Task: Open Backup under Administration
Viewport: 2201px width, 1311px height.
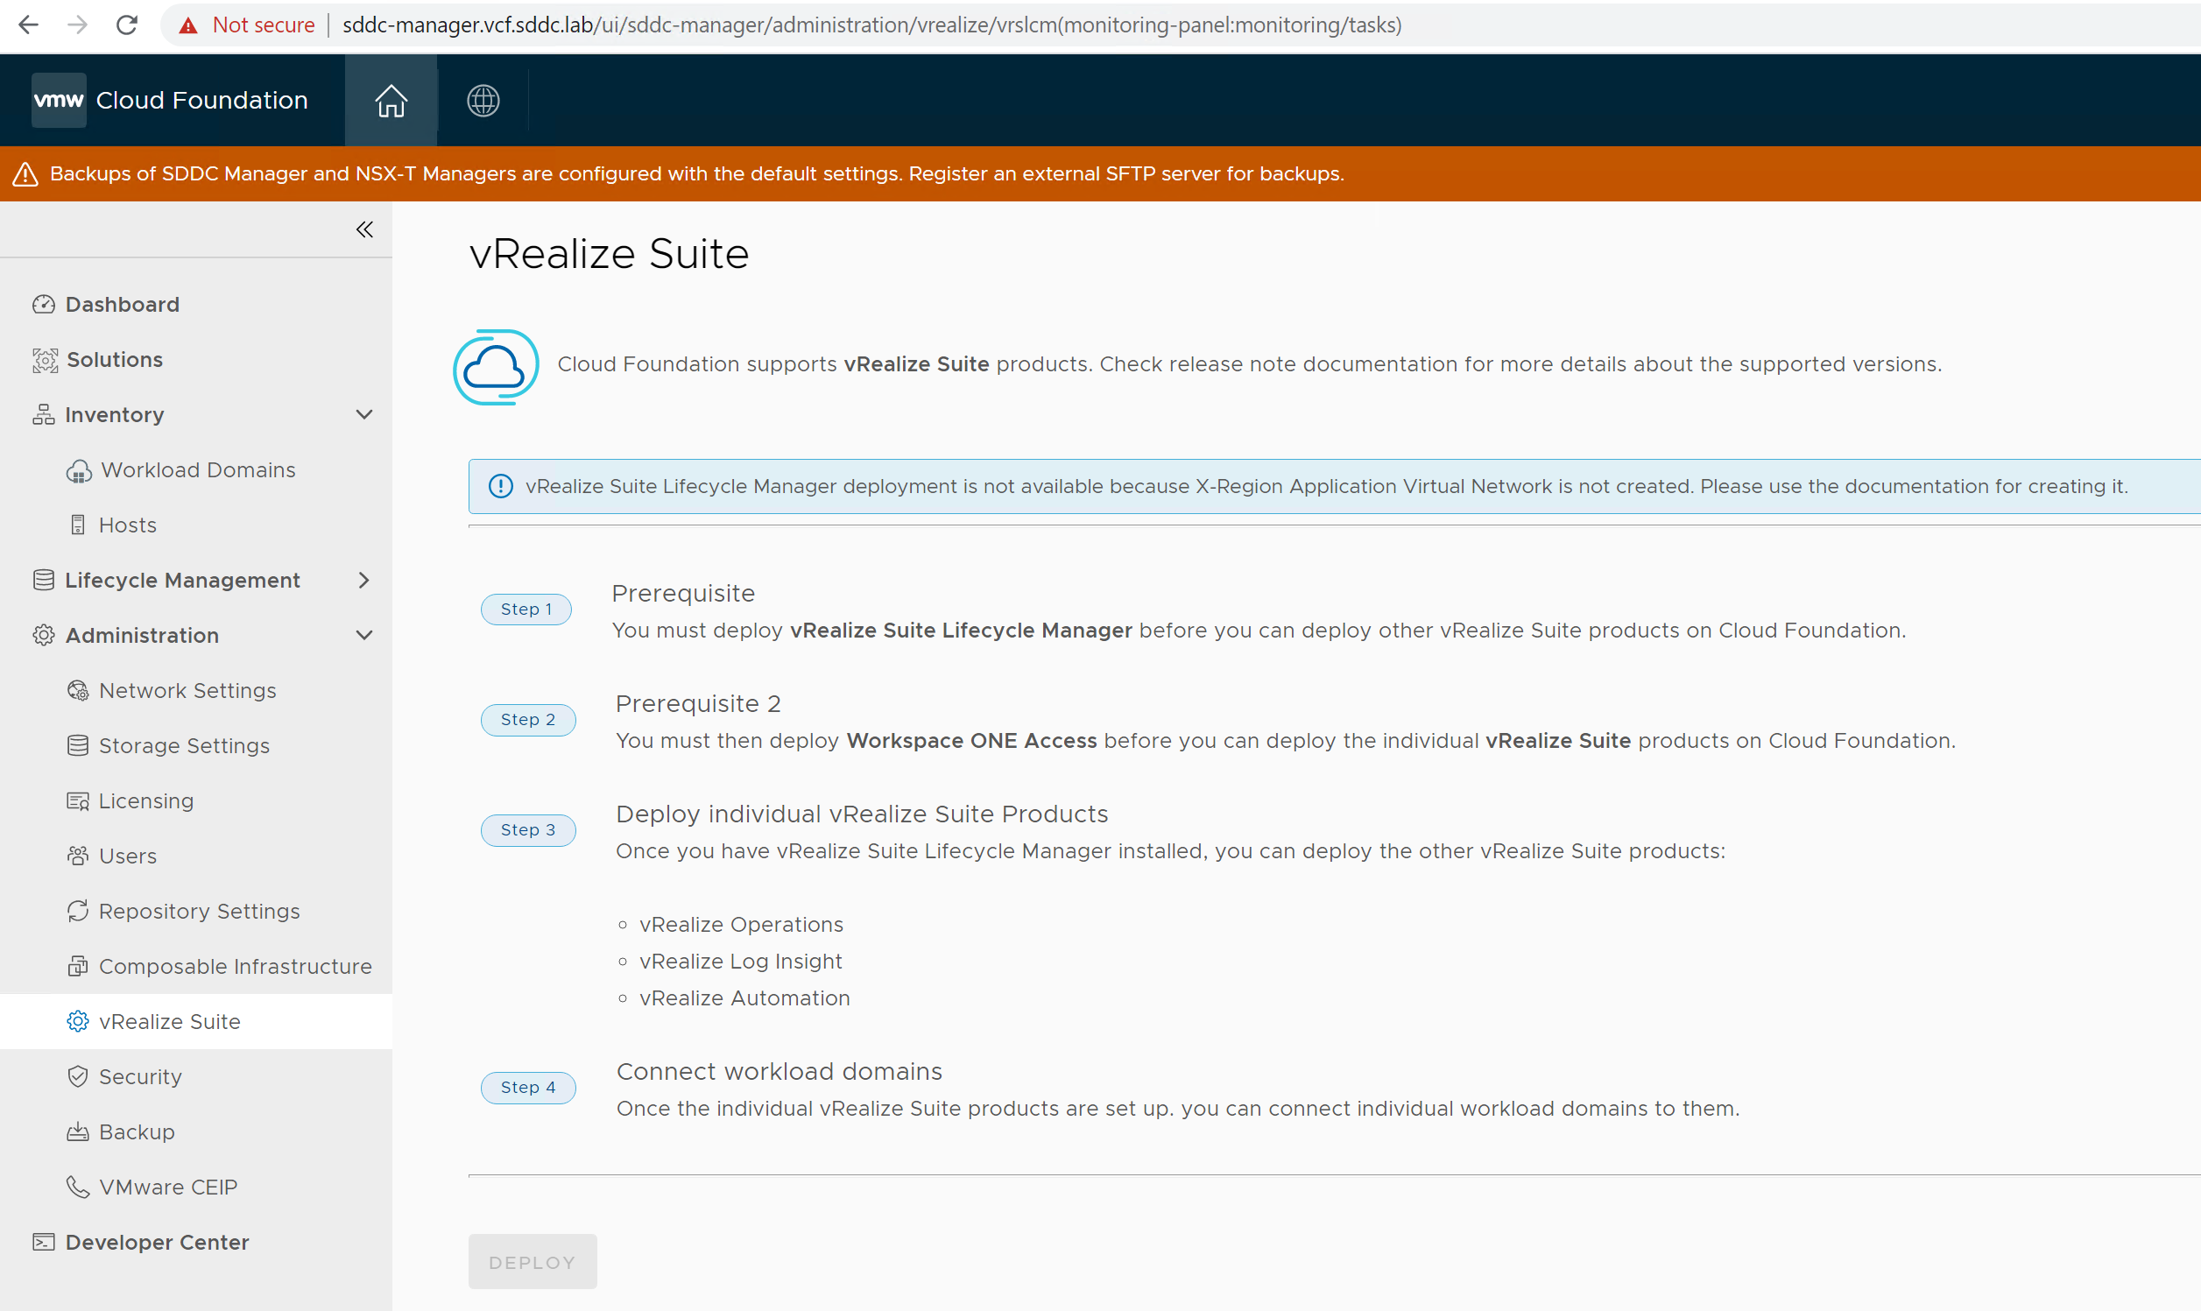Action: pyautogui.click(x=136, y=1131)
